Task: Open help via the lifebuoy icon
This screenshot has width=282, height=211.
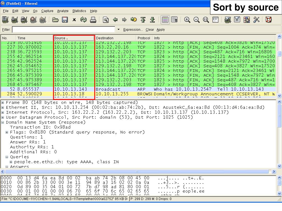Action: [x=269, y=20]
